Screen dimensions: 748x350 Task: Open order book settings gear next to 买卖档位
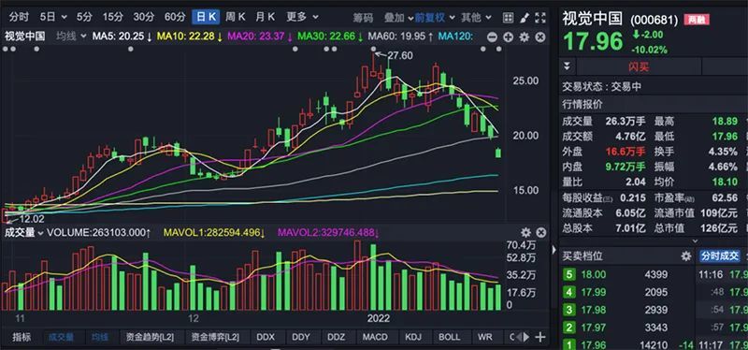click(686, 255)
